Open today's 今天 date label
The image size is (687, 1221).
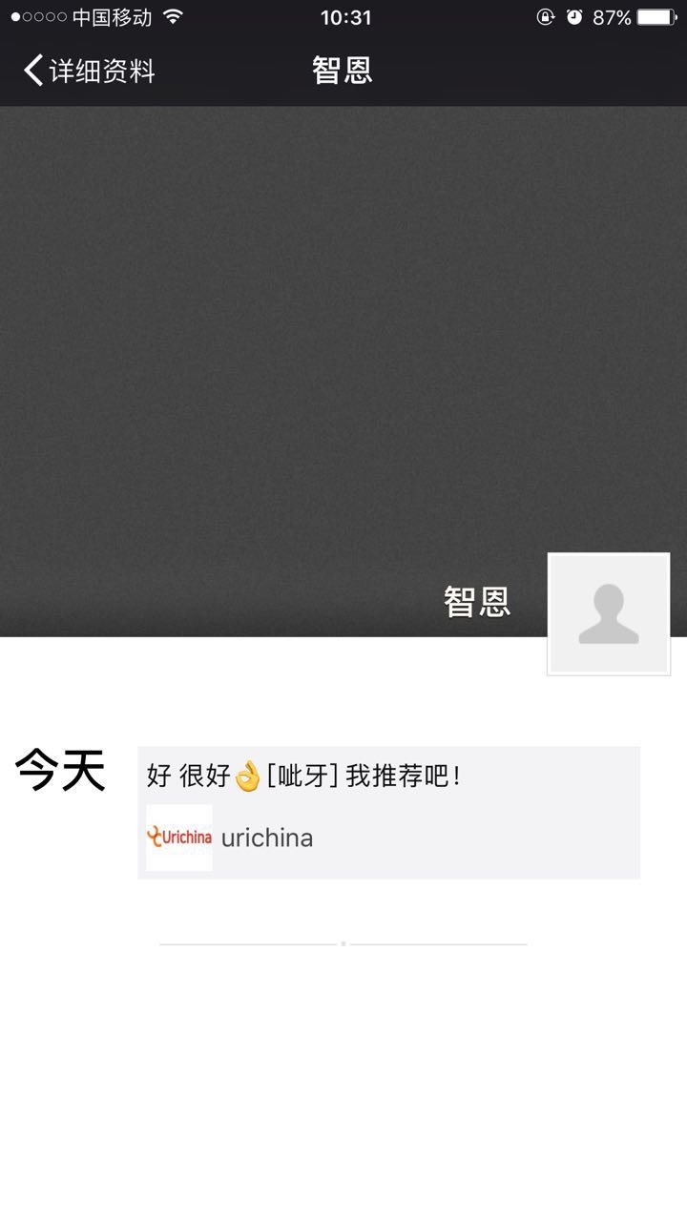click(59, 771)
